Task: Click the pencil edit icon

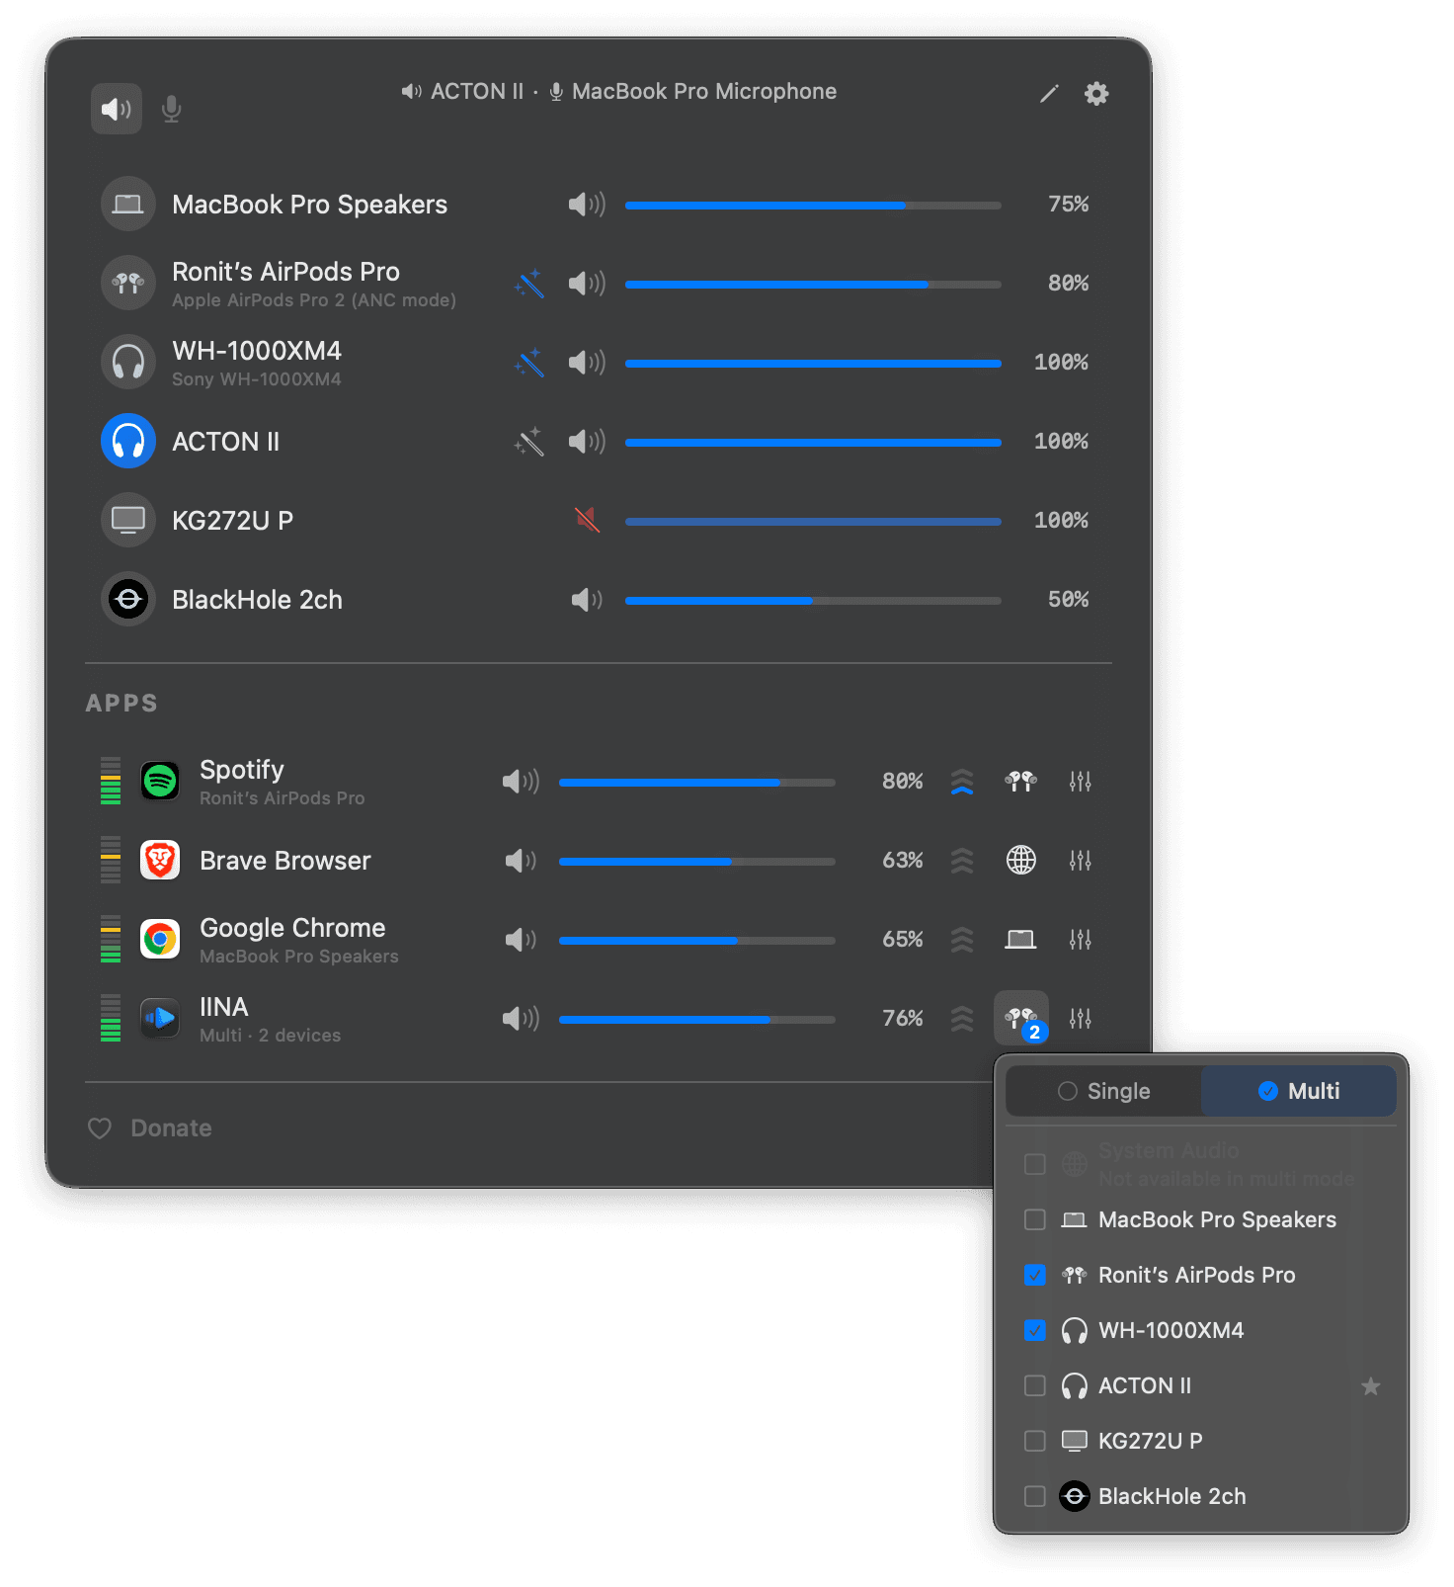Action: (x=1049, y=94)
